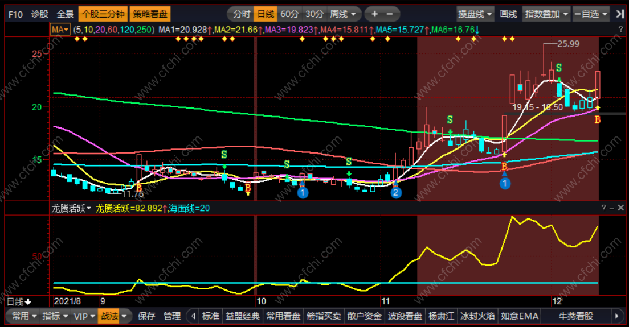Click 管理 to manage templates
Viewport: 629px width, 327px height.
click(172, 316)
